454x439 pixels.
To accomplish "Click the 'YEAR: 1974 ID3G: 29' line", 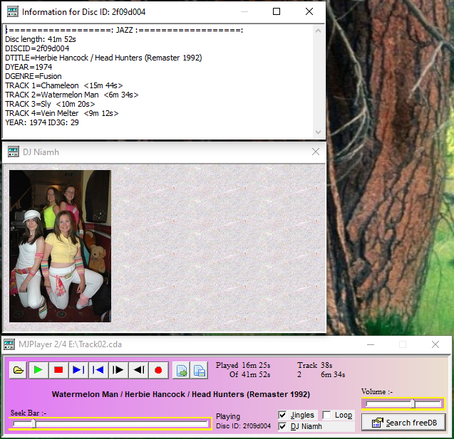I will pyautogui.click(x=42, y=122).
